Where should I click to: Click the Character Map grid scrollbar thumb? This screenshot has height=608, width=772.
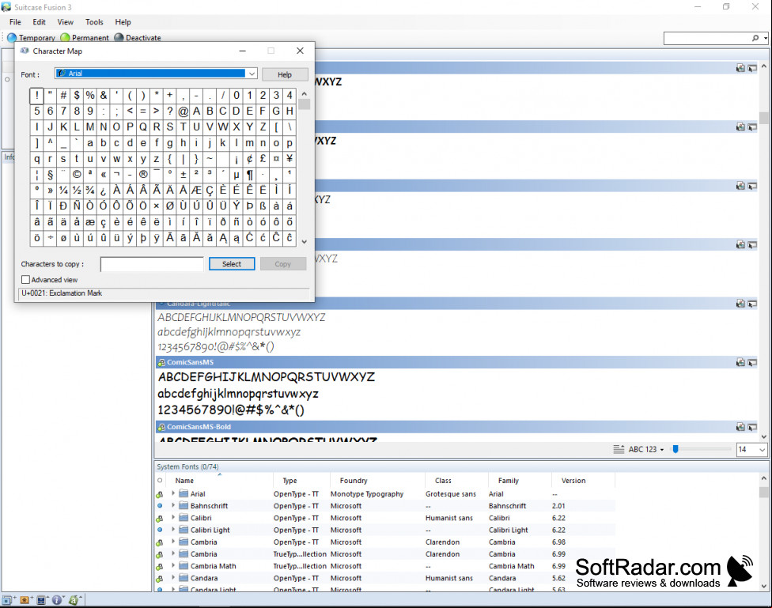point(305,104)
